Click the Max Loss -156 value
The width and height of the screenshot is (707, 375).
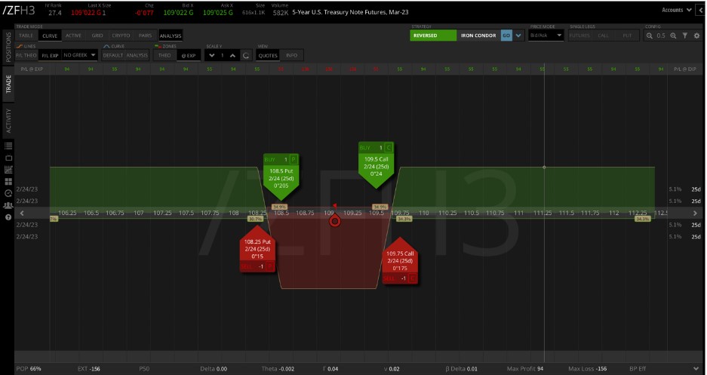588,369
